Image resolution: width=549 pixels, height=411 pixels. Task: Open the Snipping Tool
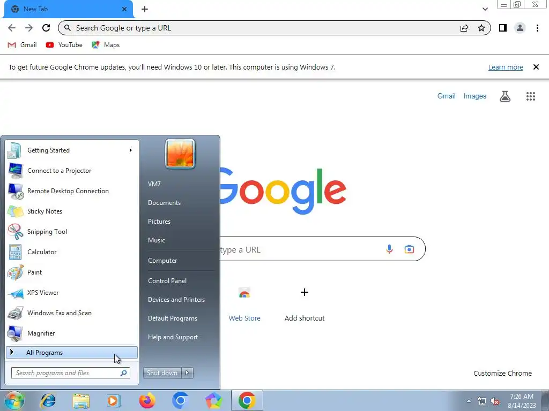coord(72,231)
